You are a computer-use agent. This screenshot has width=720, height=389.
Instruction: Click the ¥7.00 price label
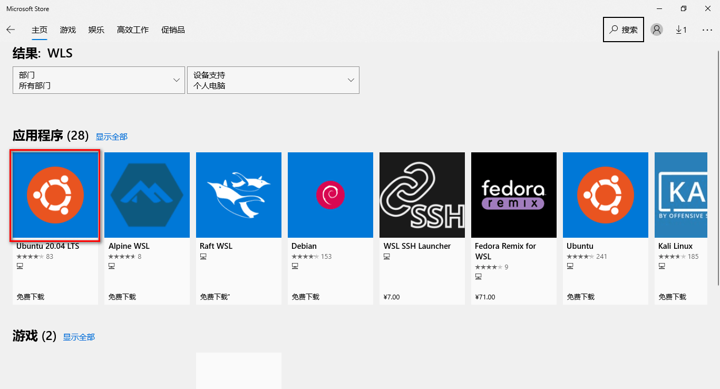(392, 297)
